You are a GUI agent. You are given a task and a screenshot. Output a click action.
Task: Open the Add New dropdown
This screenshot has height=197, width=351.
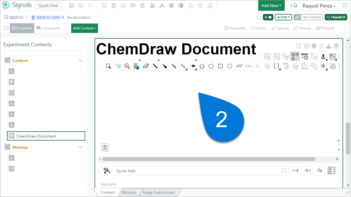pos(271,6)
